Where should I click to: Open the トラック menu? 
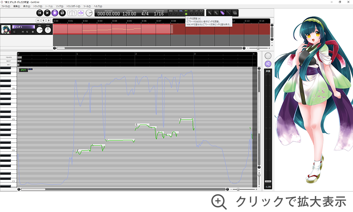tap(38, 6)
